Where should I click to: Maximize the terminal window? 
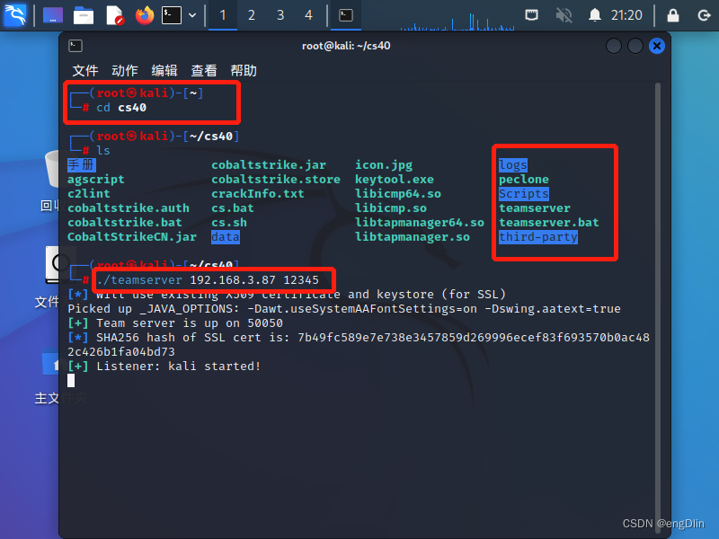[635, 46]
